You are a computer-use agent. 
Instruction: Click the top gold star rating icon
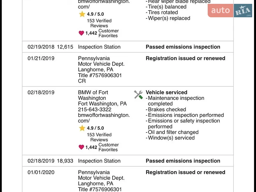click(x=82, y=14)
